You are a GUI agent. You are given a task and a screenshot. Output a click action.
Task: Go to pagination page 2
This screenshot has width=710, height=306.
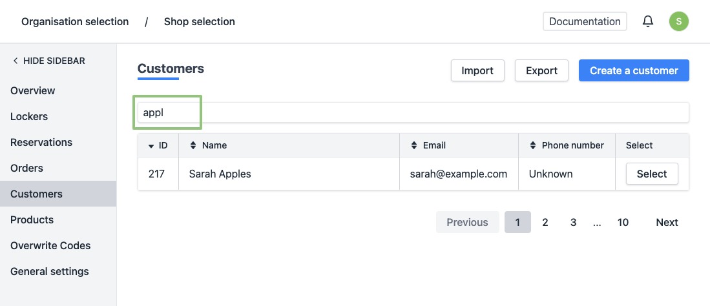[545, 222]
